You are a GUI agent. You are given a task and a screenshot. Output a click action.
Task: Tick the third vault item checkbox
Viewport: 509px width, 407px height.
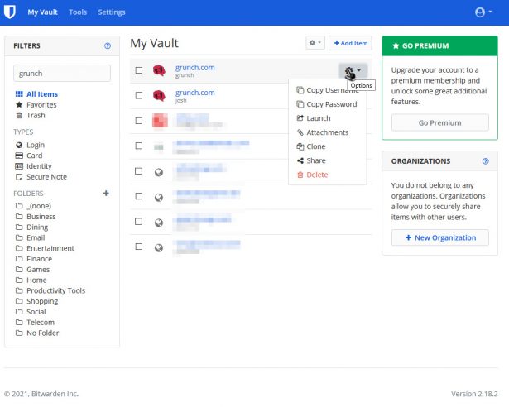(139, 121)
